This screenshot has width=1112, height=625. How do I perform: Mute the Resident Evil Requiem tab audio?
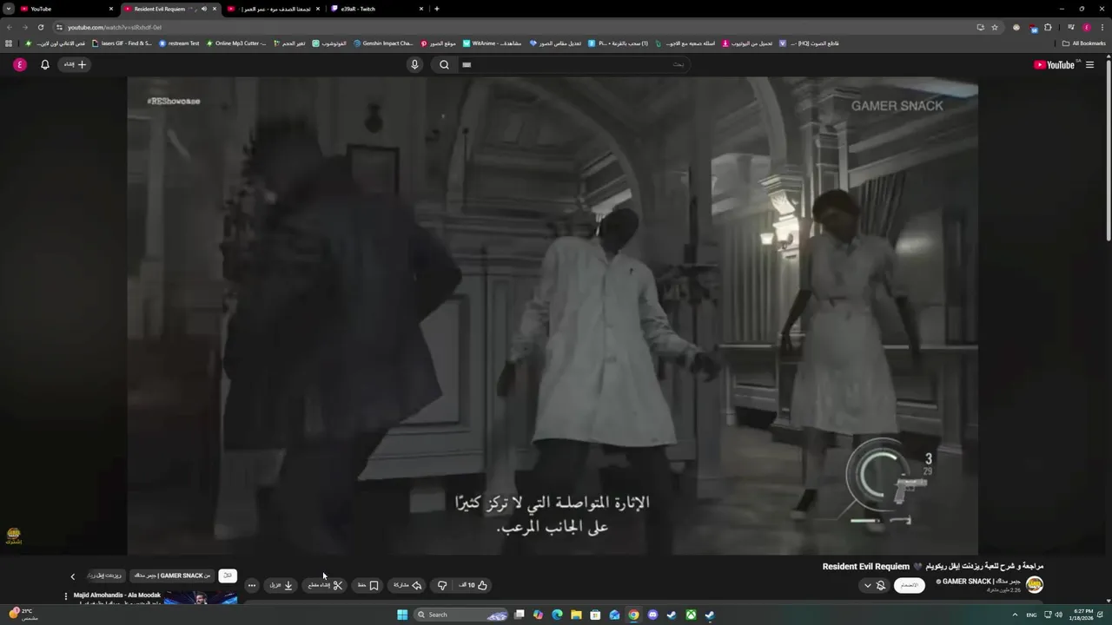point(204,9)
